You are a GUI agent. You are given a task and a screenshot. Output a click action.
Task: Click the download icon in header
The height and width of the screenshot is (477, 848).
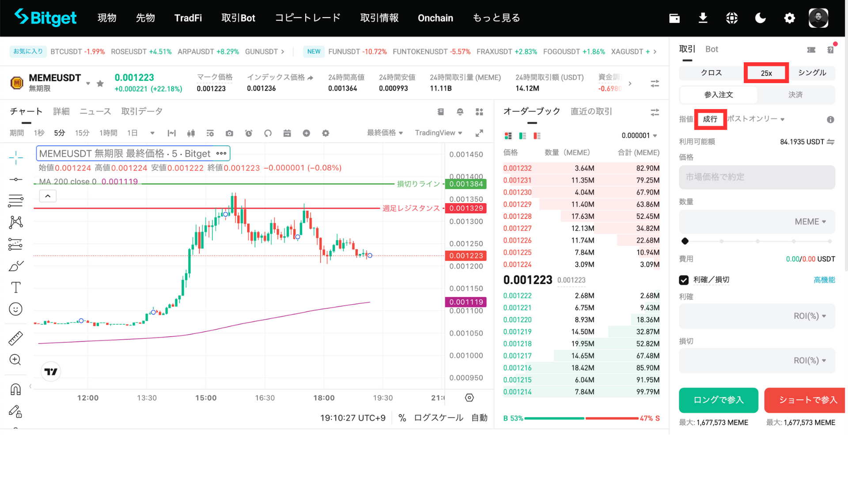tap(703, 18)
